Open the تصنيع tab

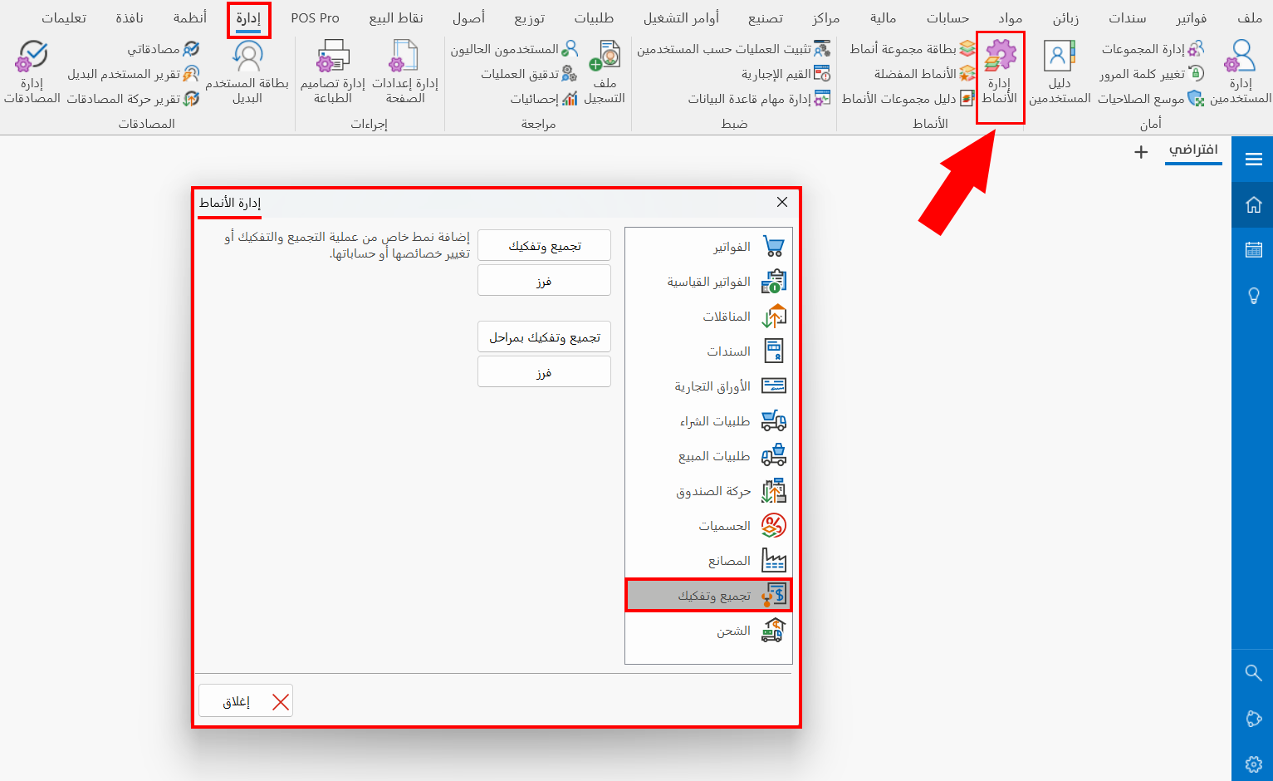766,18
